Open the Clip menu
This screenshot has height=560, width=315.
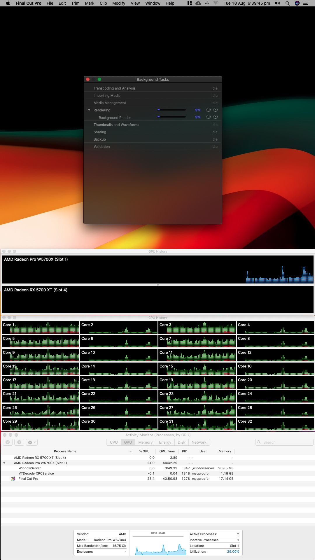pyautogui.click(x=103, y=3)
